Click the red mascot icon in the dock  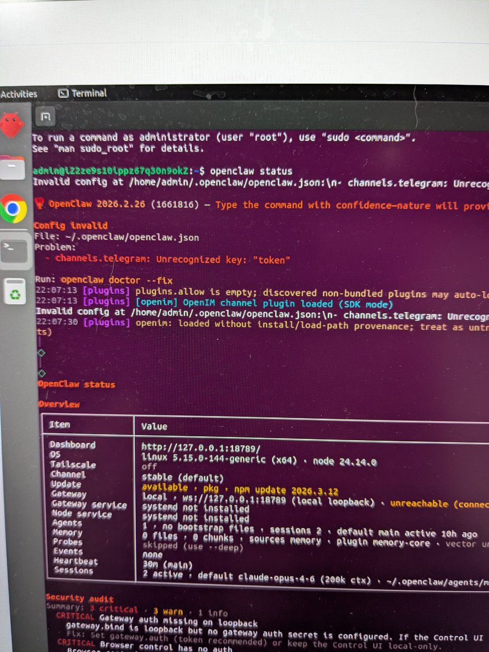pos(12,125)
